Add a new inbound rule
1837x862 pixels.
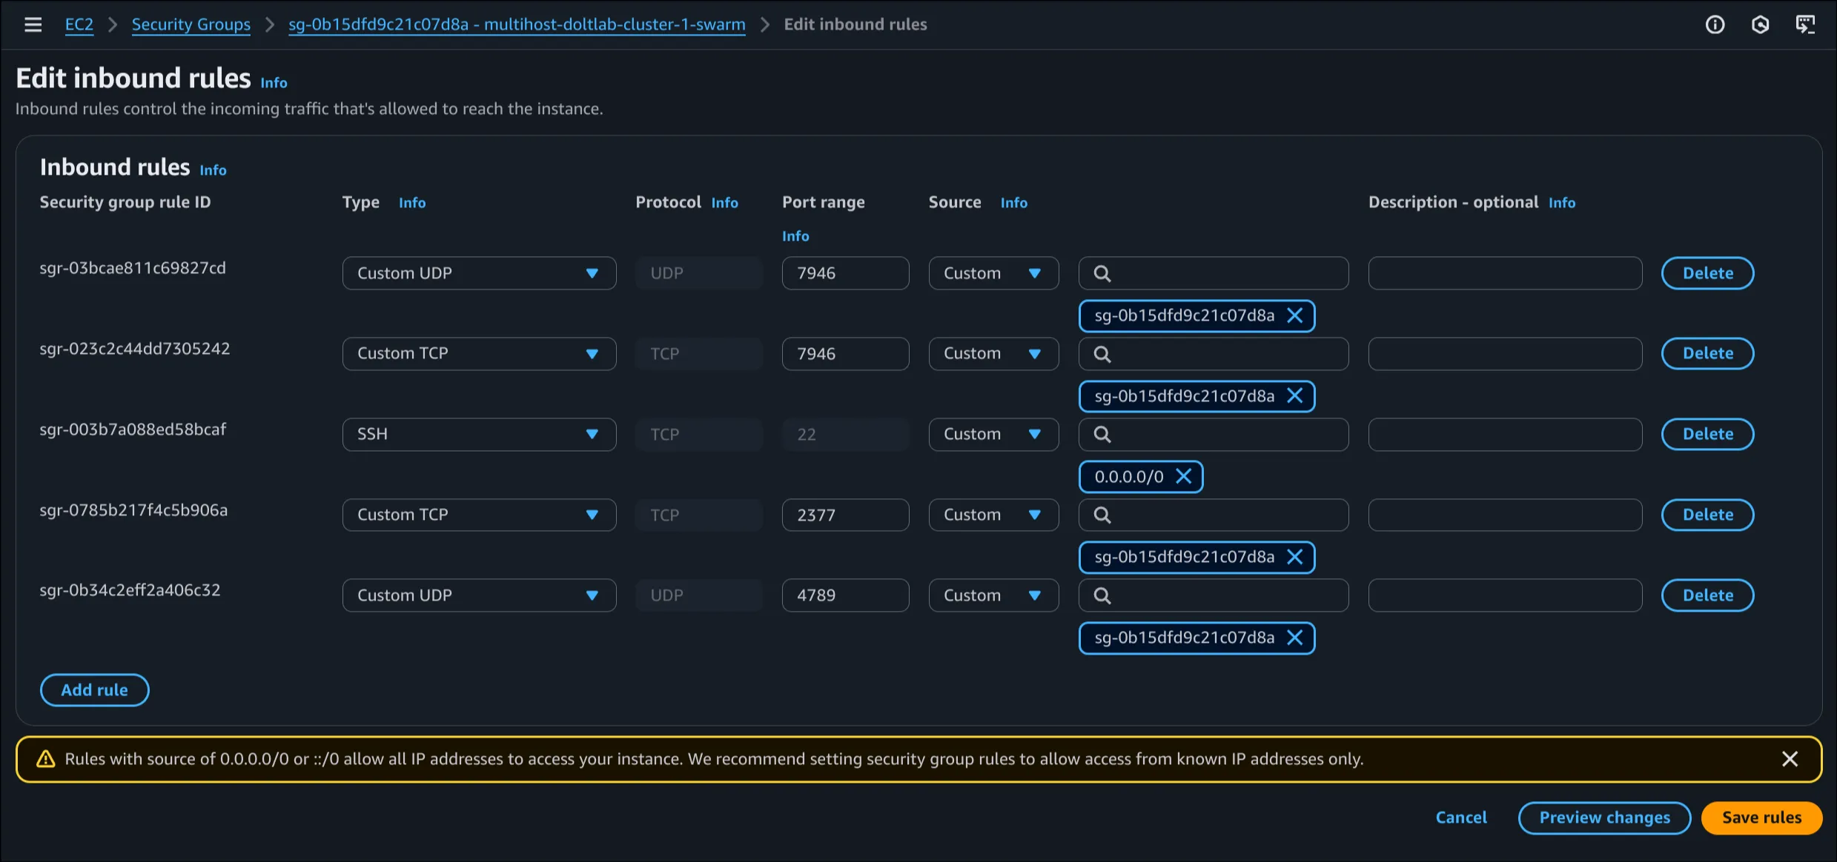click(x=94, y=689)
